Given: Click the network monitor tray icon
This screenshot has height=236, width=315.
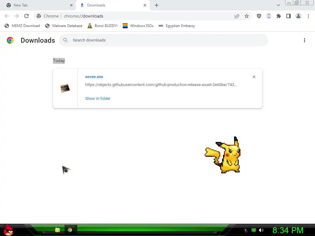Looking at the screenshot, I should pos(254,230).
